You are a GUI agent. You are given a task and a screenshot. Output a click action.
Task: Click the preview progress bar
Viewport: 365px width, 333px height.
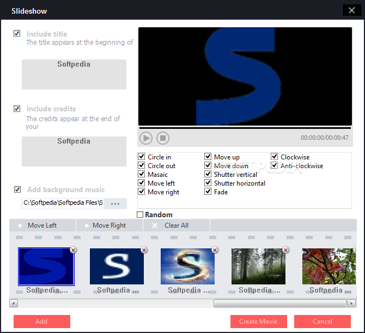(245, 128)
